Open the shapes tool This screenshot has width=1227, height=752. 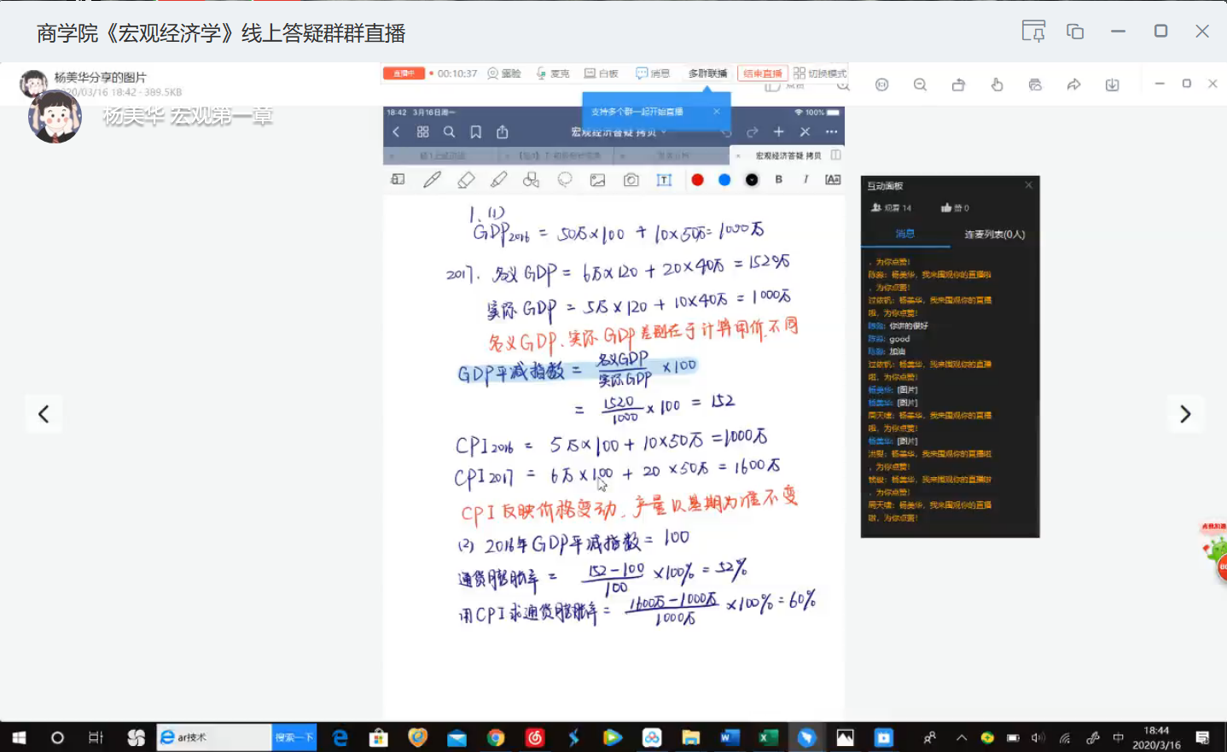click(532, 179)
